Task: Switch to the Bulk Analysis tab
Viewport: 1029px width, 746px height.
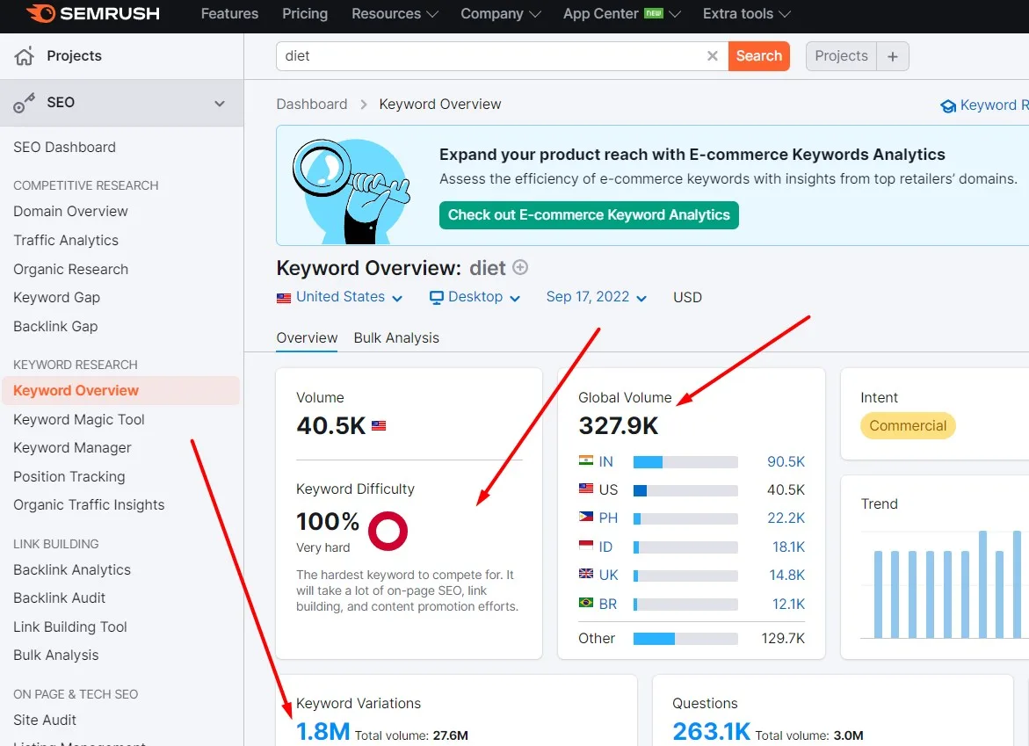Action: [x=396, y=338]
